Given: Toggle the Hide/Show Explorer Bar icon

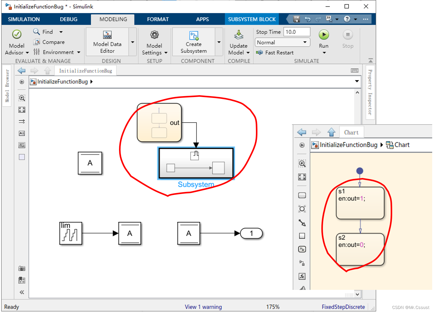Looking at the screenshot, I should point(22,82).
